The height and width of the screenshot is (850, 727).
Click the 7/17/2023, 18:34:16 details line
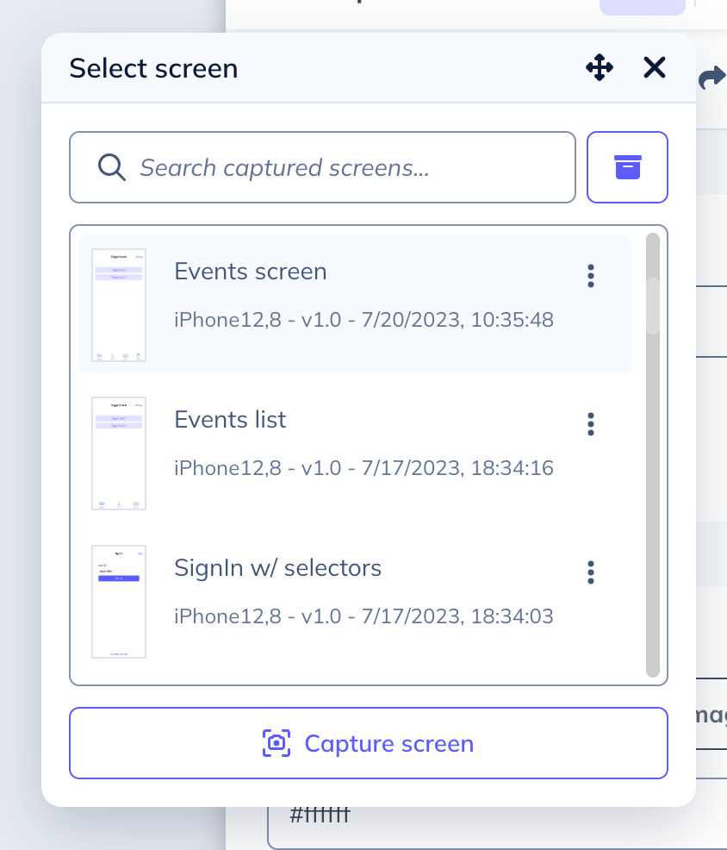[x=363, y=468]
